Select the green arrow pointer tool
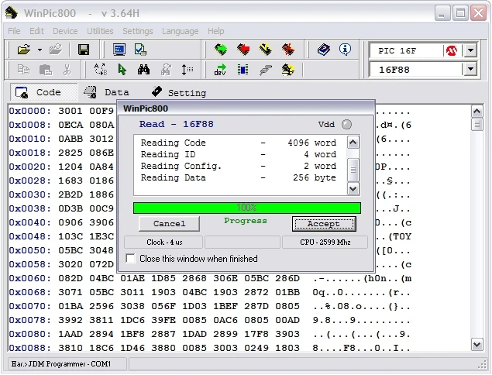The width and height of the screenshot is (492, 375). [122, 70]
